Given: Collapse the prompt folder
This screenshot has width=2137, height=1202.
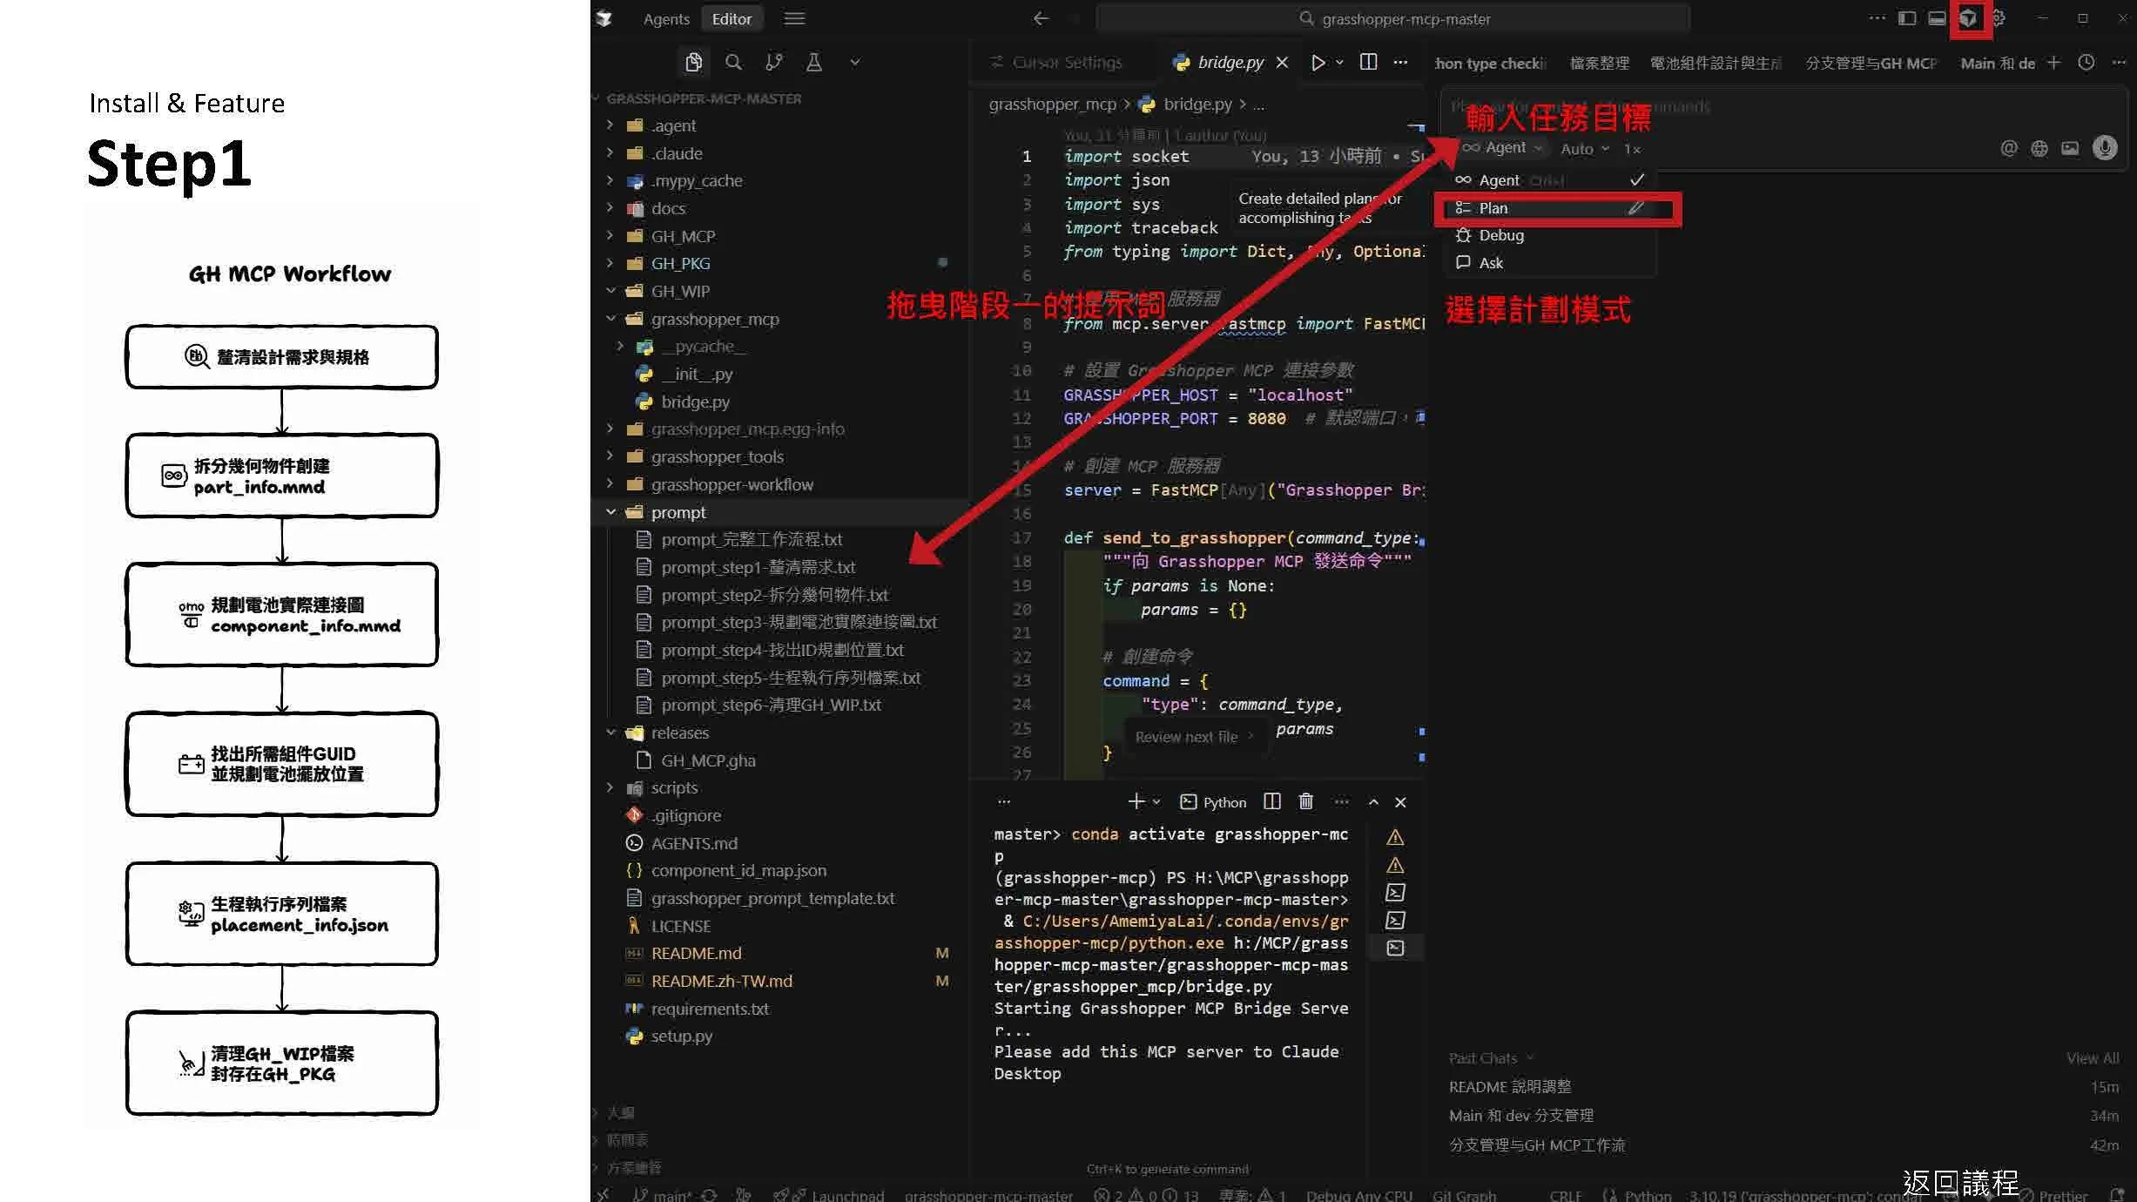Looking at the screenshot, I should pos(611,512).
